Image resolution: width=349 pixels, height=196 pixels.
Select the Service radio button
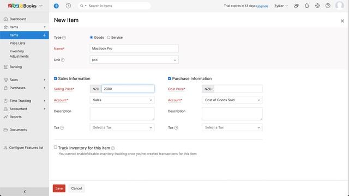[109, 38]
